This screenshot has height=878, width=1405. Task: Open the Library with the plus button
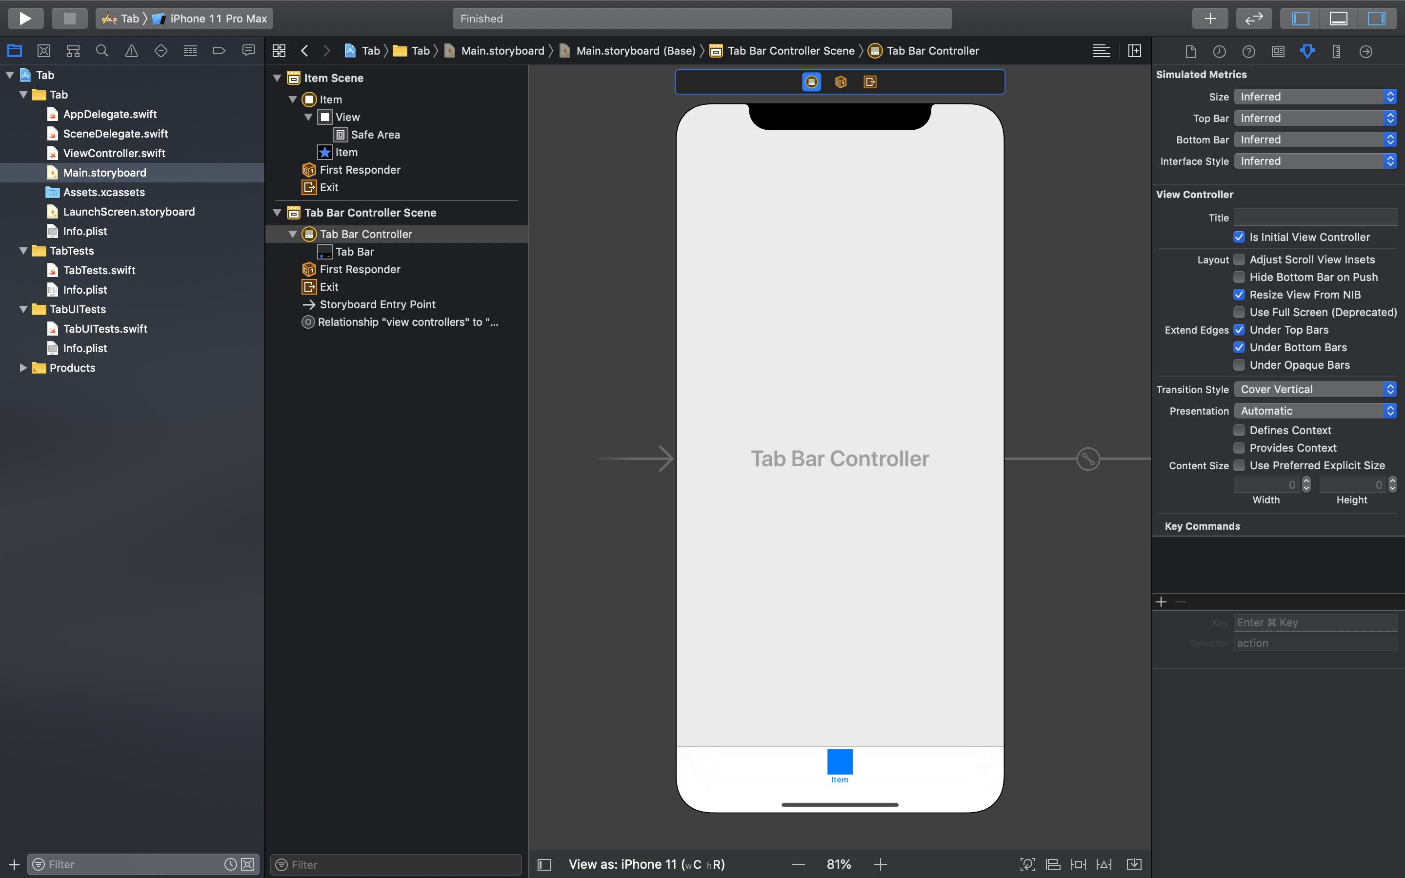pos(1209,18)
